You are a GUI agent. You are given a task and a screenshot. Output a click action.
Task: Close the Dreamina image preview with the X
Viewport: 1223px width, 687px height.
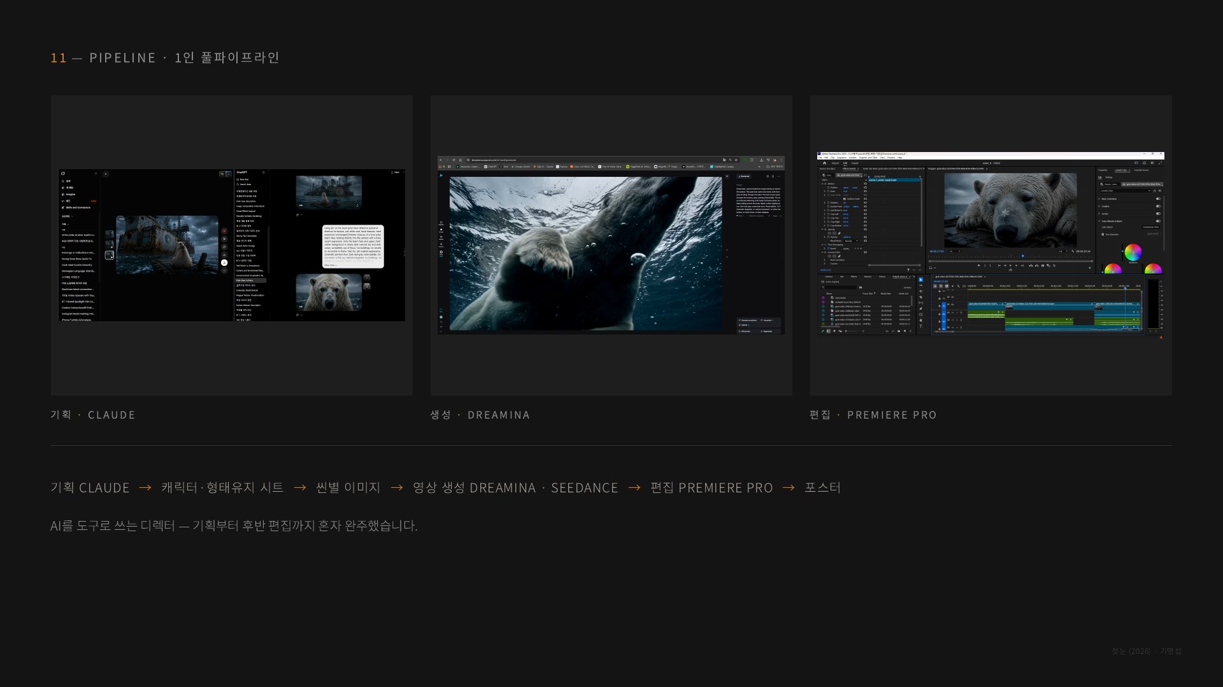727,176
